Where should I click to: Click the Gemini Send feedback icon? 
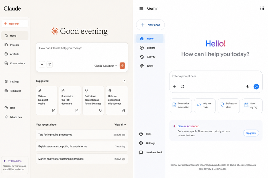pyautogui.click(x=141, y=152)
